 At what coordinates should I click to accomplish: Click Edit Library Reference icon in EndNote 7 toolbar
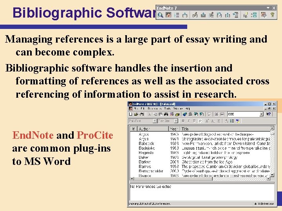tap(211, 15)
